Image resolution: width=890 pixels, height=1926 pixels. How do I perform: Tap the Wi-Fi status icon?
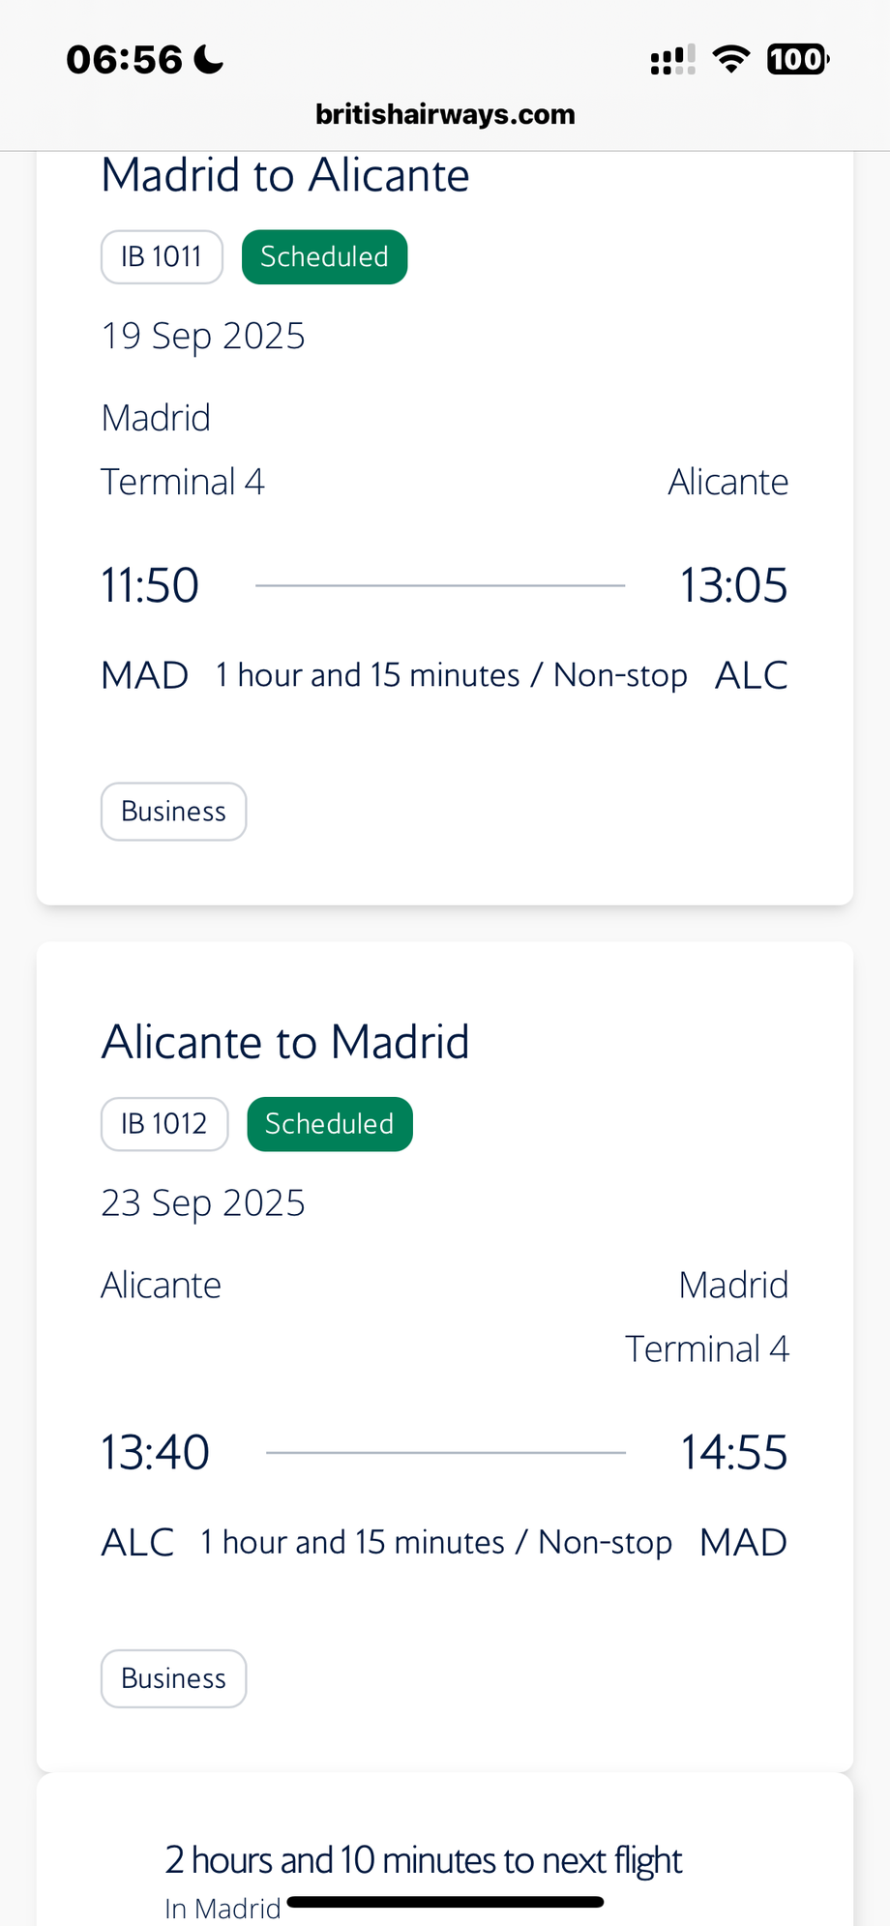tap(731, 60)
